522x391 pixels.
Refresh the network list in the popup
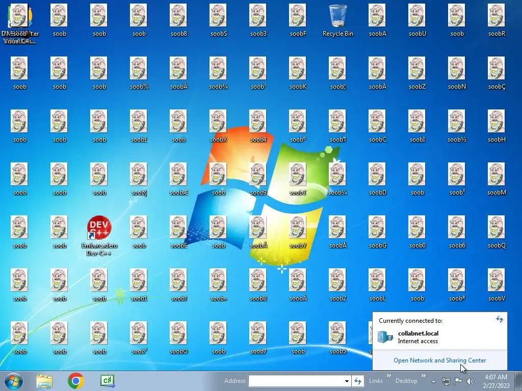click(x=500, y=320)
